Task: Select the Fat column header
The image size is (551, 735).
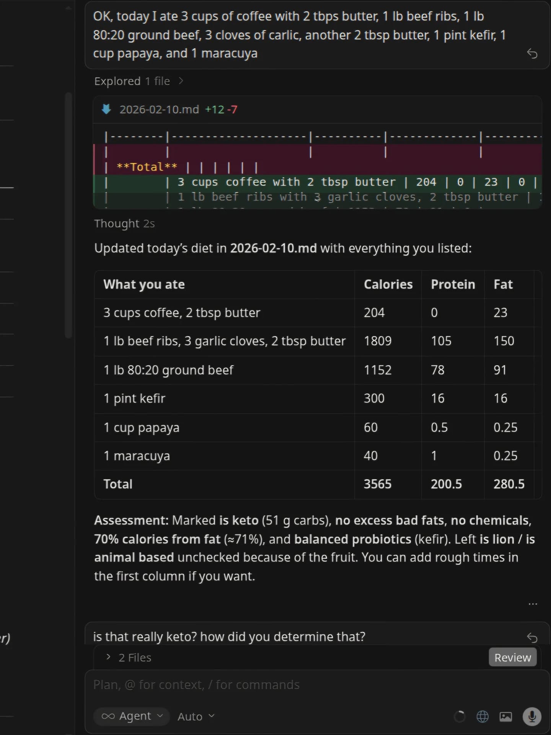Action: tap(503, 284)
